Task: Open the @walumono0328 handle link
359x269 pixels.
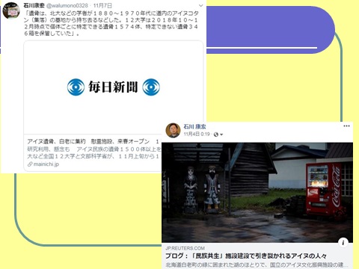Action: pyautogui.click(x=67, y=5)
